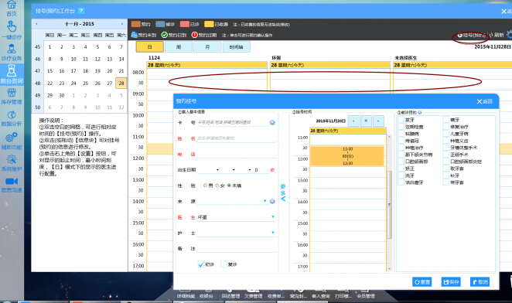Screen dimensions: 512x303
Task: Click the 保存 save button
Action: [x=451, y=282]
